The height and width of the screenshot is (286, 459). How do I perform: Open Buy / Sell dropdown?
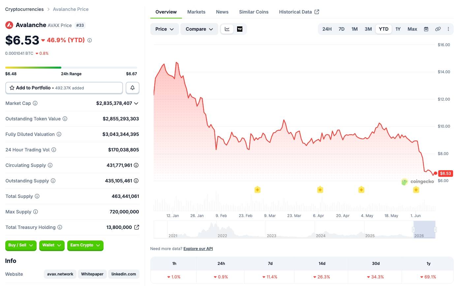click(21, 245)
